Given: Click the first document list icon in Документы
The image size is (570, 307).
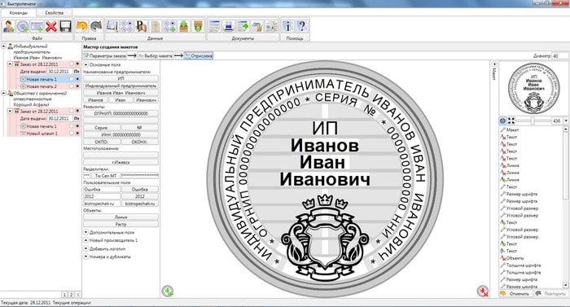Looking at the screenshot, I should pos(214,27).
